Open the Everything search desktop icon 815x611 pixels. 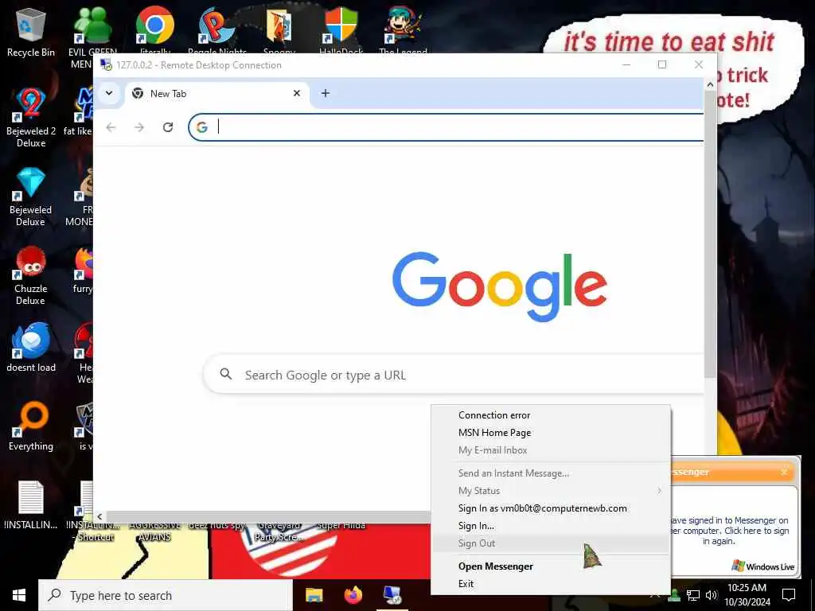[x=31, y=426]
